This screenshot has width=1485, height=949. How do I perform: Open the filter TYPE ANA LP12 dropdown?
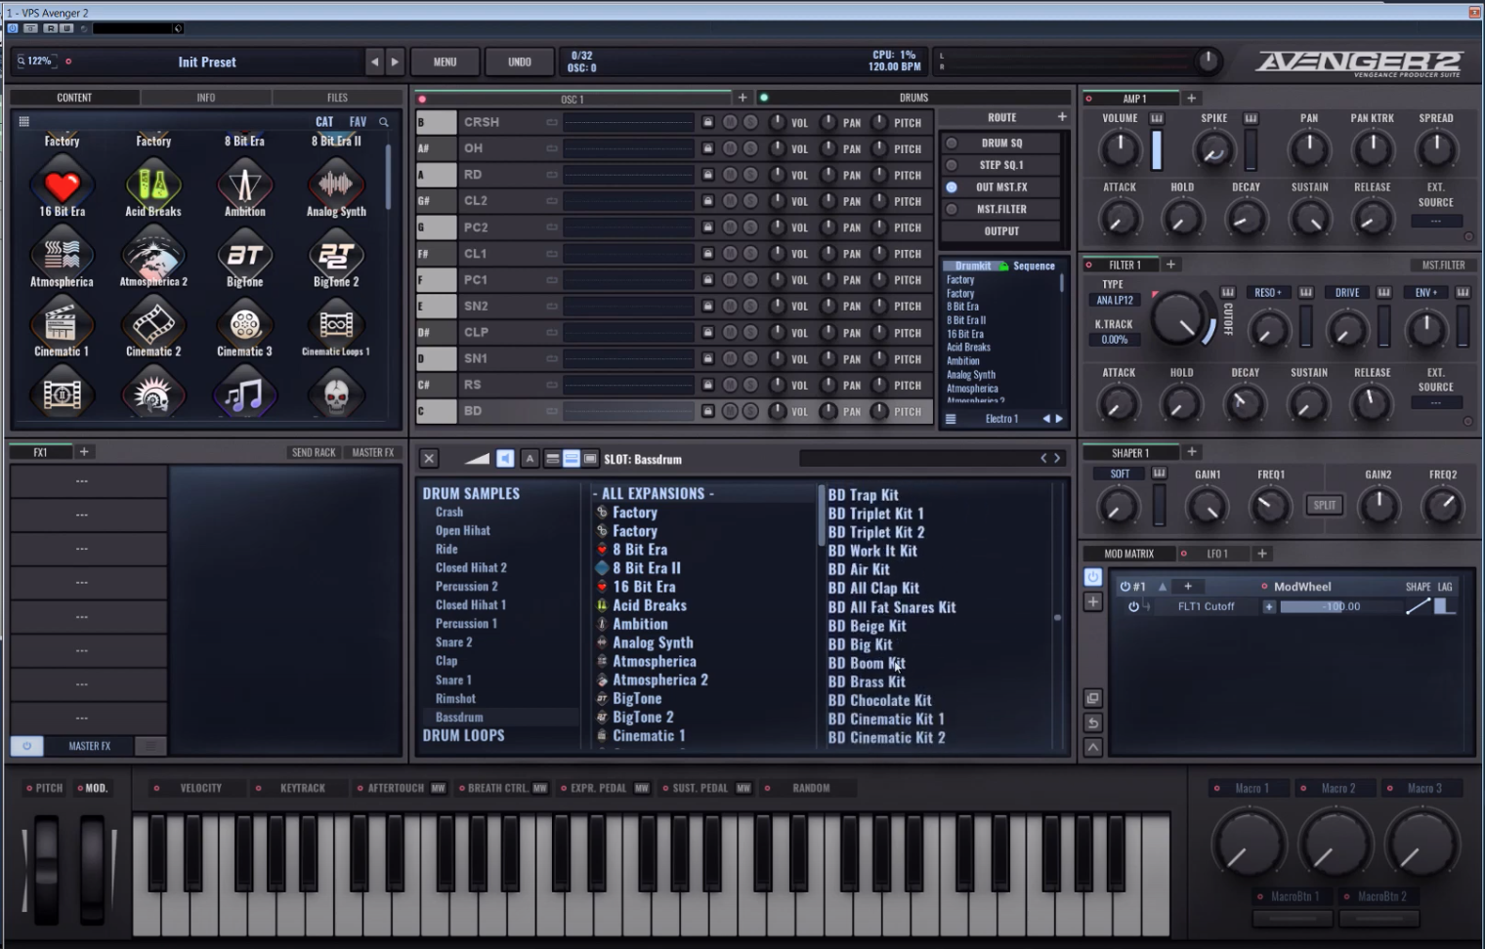pos(1114,301)
